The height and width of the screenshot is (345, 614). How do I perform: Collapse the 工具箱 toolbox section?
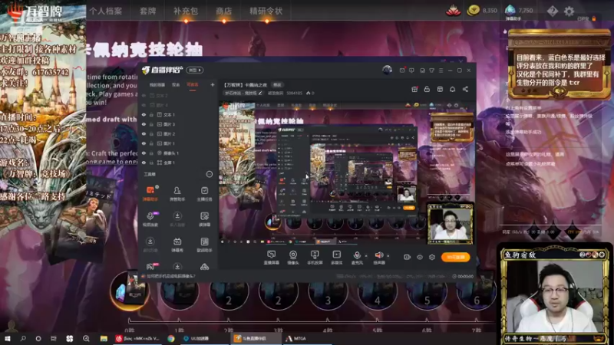(210, 174)
